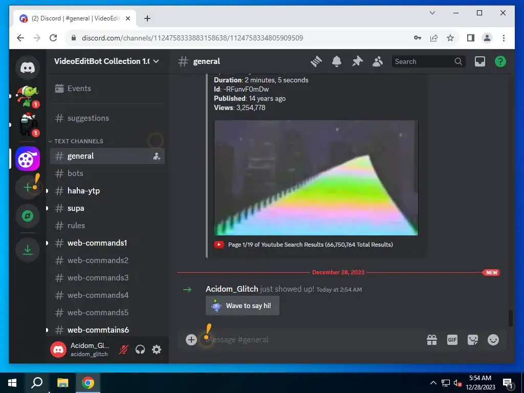The height and width of the screenshot is (393, 524).
Task: Click the share page icon
Action: 434,38
